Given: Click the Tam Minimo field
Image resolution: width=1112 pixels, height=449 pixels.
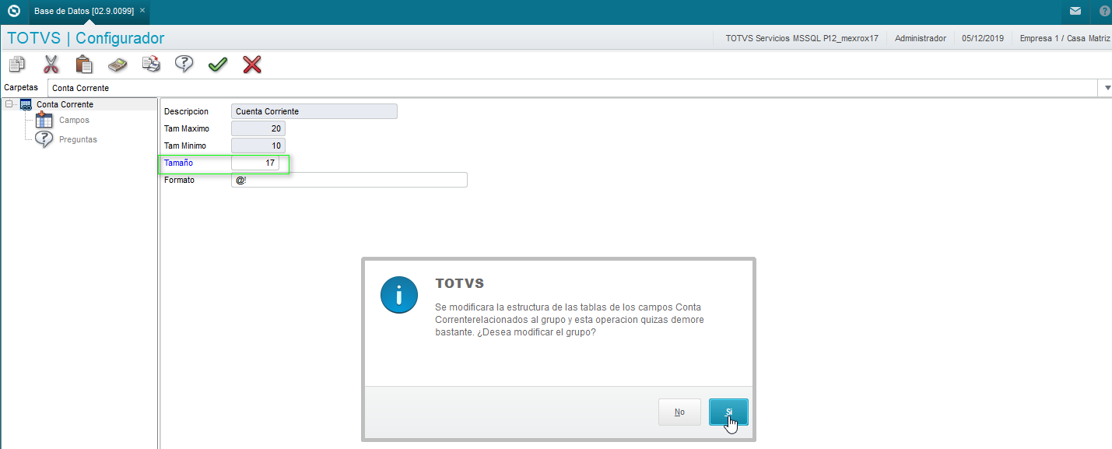Looking at the screenshot, I should pyautogui.click(x=258, y=146).
